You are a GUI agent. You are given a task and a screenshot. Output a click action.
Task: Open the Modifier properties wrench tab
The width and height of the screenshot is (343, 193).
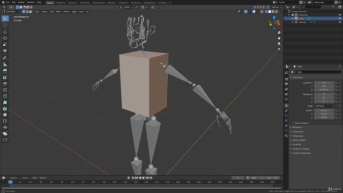(x=286, y=111)
